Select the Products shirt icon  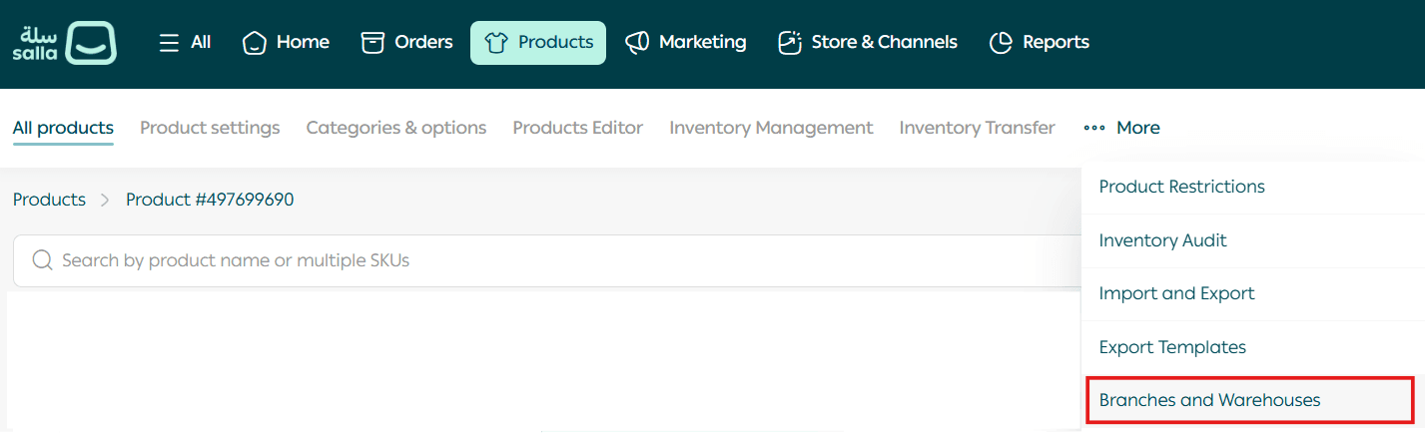pyautogui.click(x=496, y=43)
